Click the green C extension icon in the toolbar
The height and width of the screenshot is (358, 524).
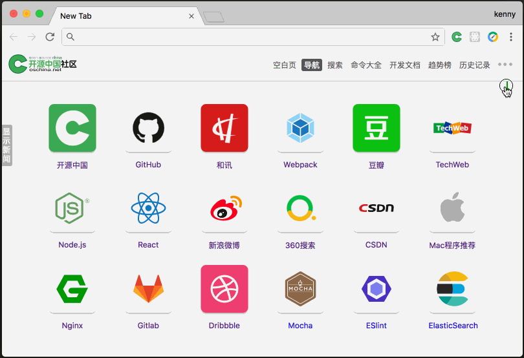(x=457, y=37)
